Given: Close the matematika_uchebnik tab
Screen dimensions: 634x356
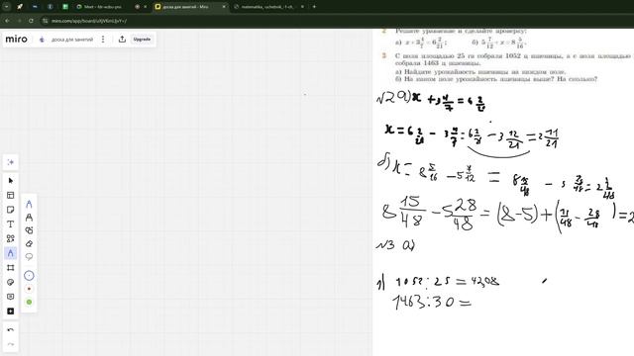Looking at the screenshot, I should tap(302, 7).
